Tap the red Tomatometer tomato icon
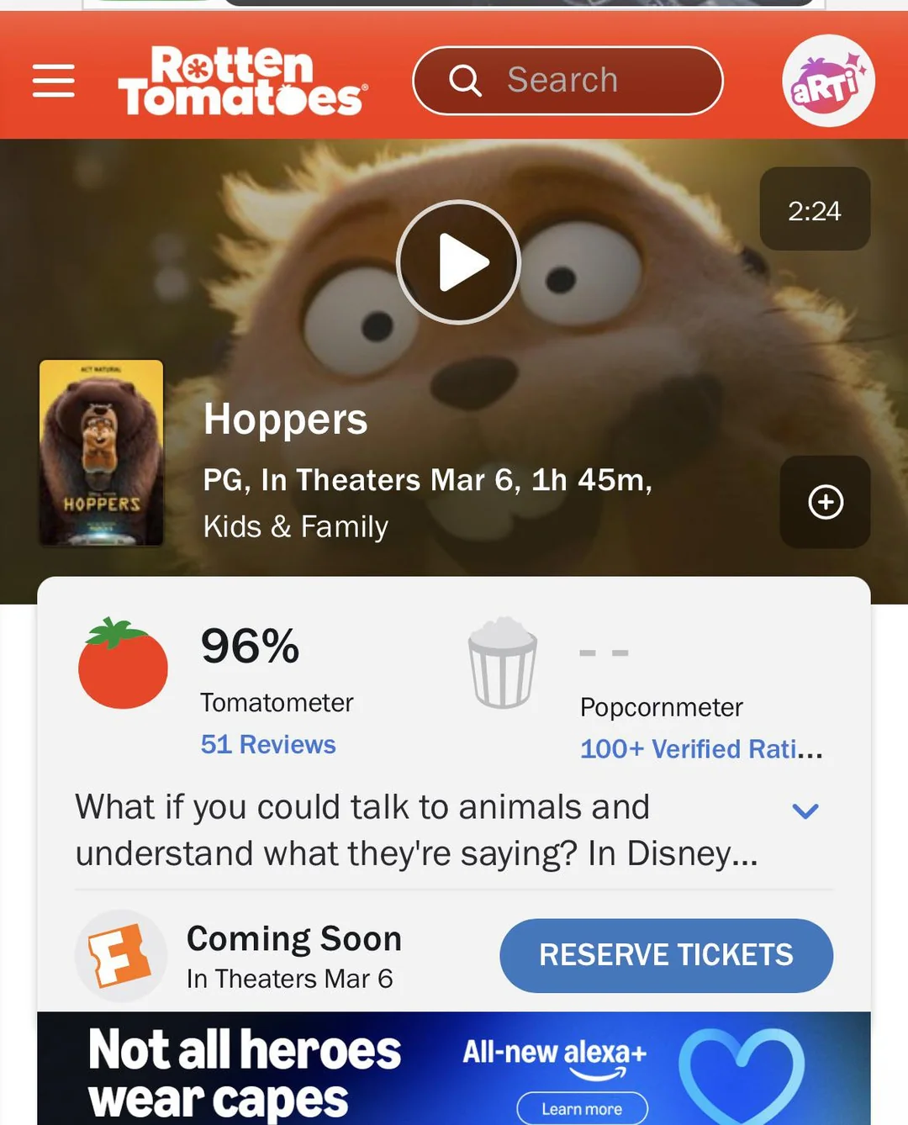The image size is (908, 1125). [123, 663]
